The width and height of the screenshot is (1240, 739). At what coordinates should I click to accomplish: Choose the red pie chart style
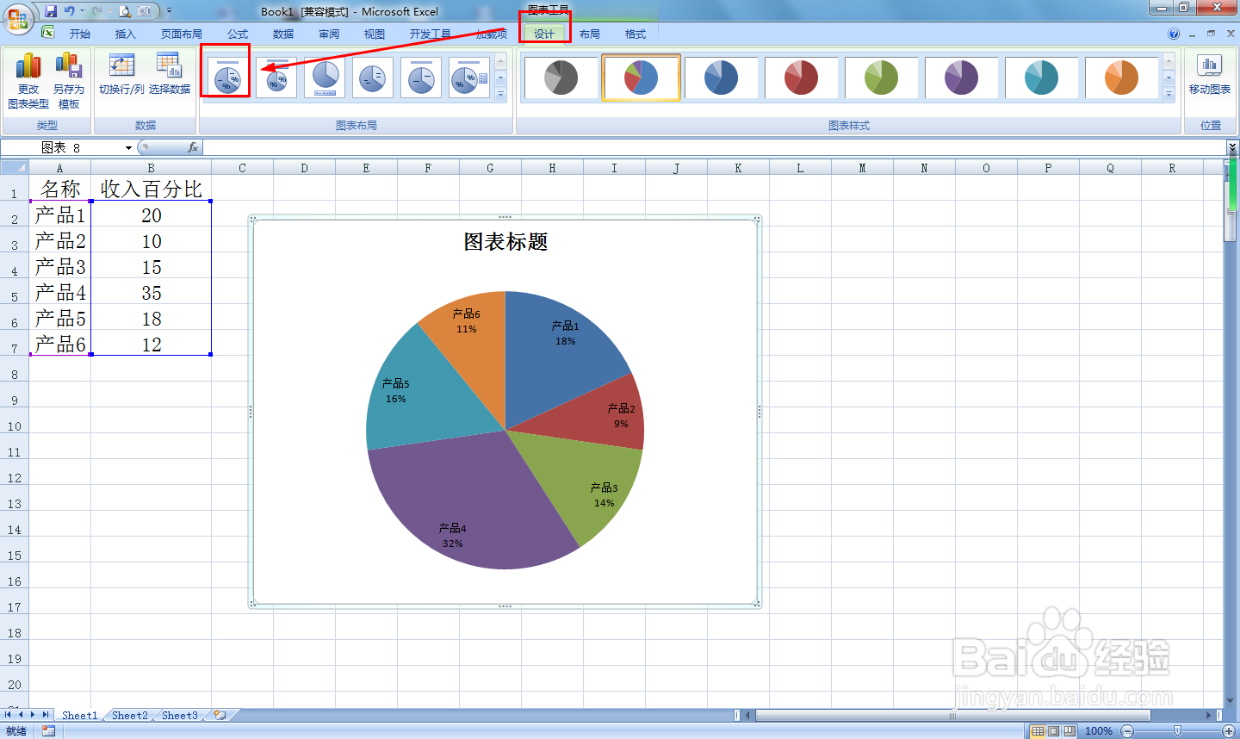[x=801, y=78]
